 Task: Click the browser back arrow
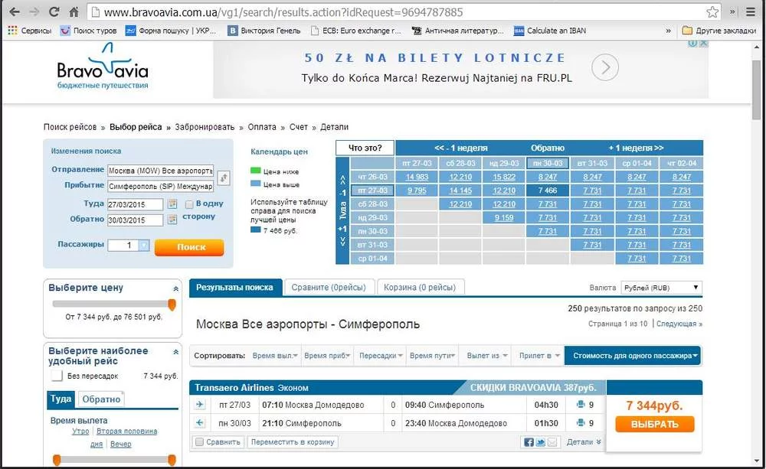point(15,11)
